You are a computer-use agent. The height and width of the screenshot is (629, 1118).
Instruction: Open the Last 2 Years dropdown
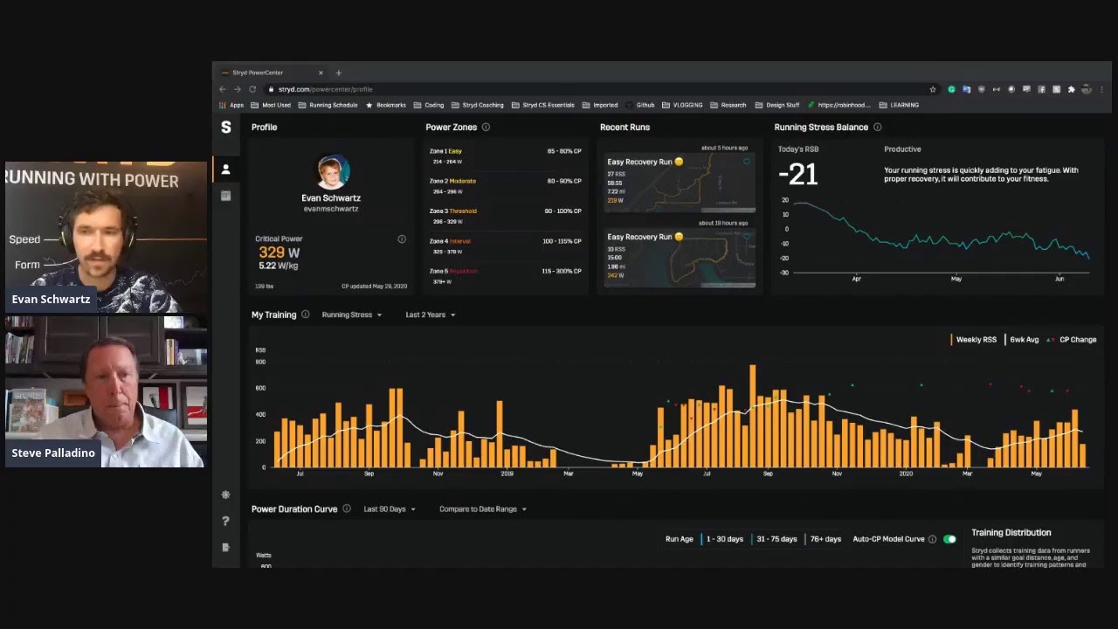point(430,314)
